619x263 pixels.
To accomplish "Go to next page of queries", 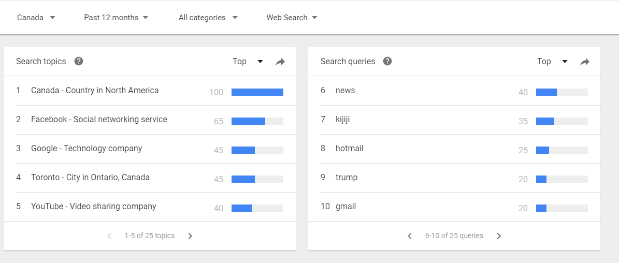I will [x=499, y=236].
